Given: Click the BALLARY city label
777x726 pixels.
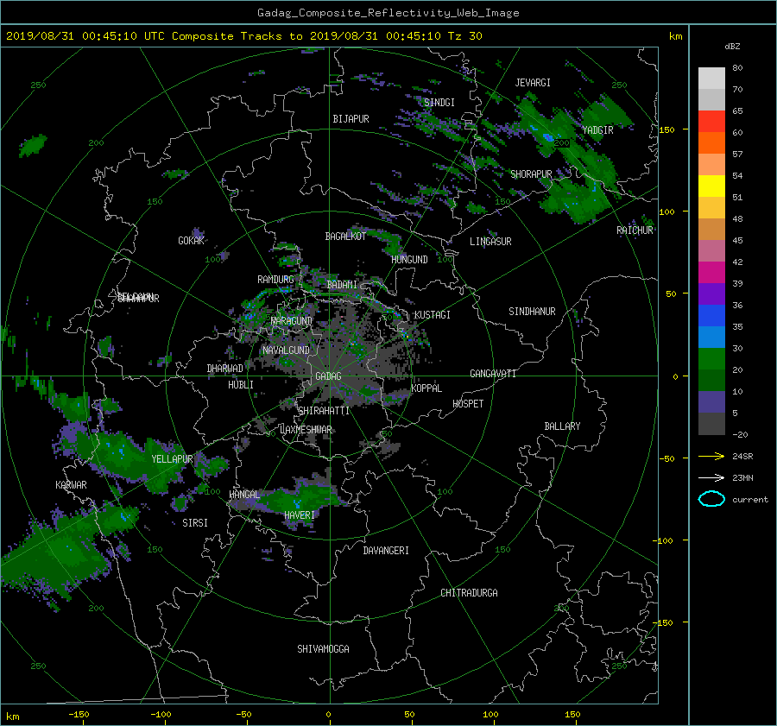Looking at the screenshot, I should click(x=562, y=426).
